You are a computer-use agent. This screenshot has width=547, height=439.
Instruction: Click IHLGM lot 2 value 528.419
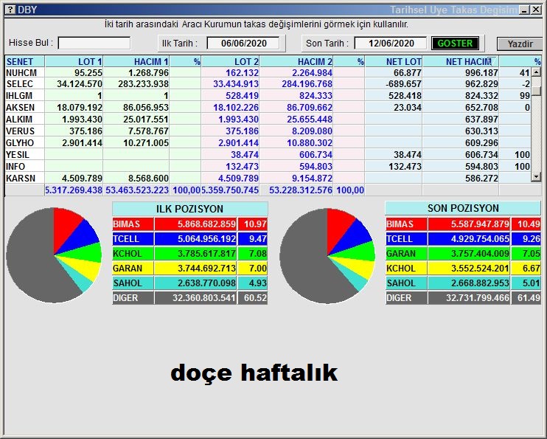point(242,96)
